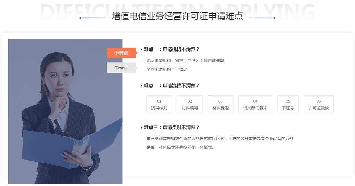Click the decorative line left of title
Screen dimensions: 355x186
point(93,18)
